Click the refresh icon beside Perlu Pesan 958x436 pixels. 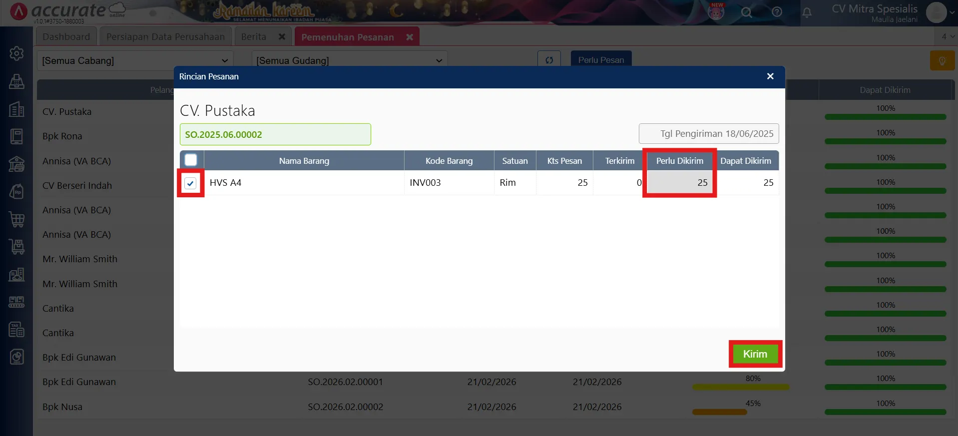[x=549, y=60]
